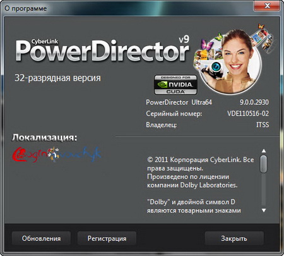
Task: Click the О программе window title
Action: (26, 8)
